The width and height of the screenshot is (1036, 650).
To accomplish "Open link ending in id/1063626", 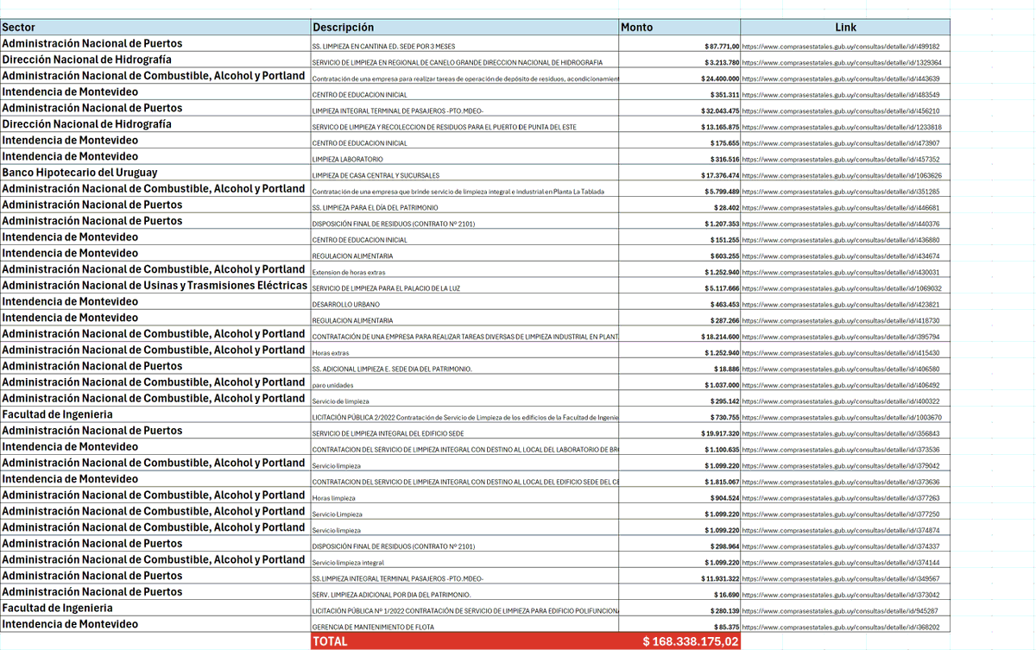I will [x=842, y=175].
